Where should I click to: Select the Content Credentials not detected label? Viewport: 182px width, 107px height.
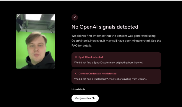(x=97, y=73)
